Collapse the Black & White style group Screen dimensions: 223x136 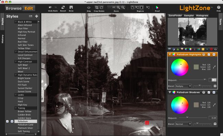point(16,22)
